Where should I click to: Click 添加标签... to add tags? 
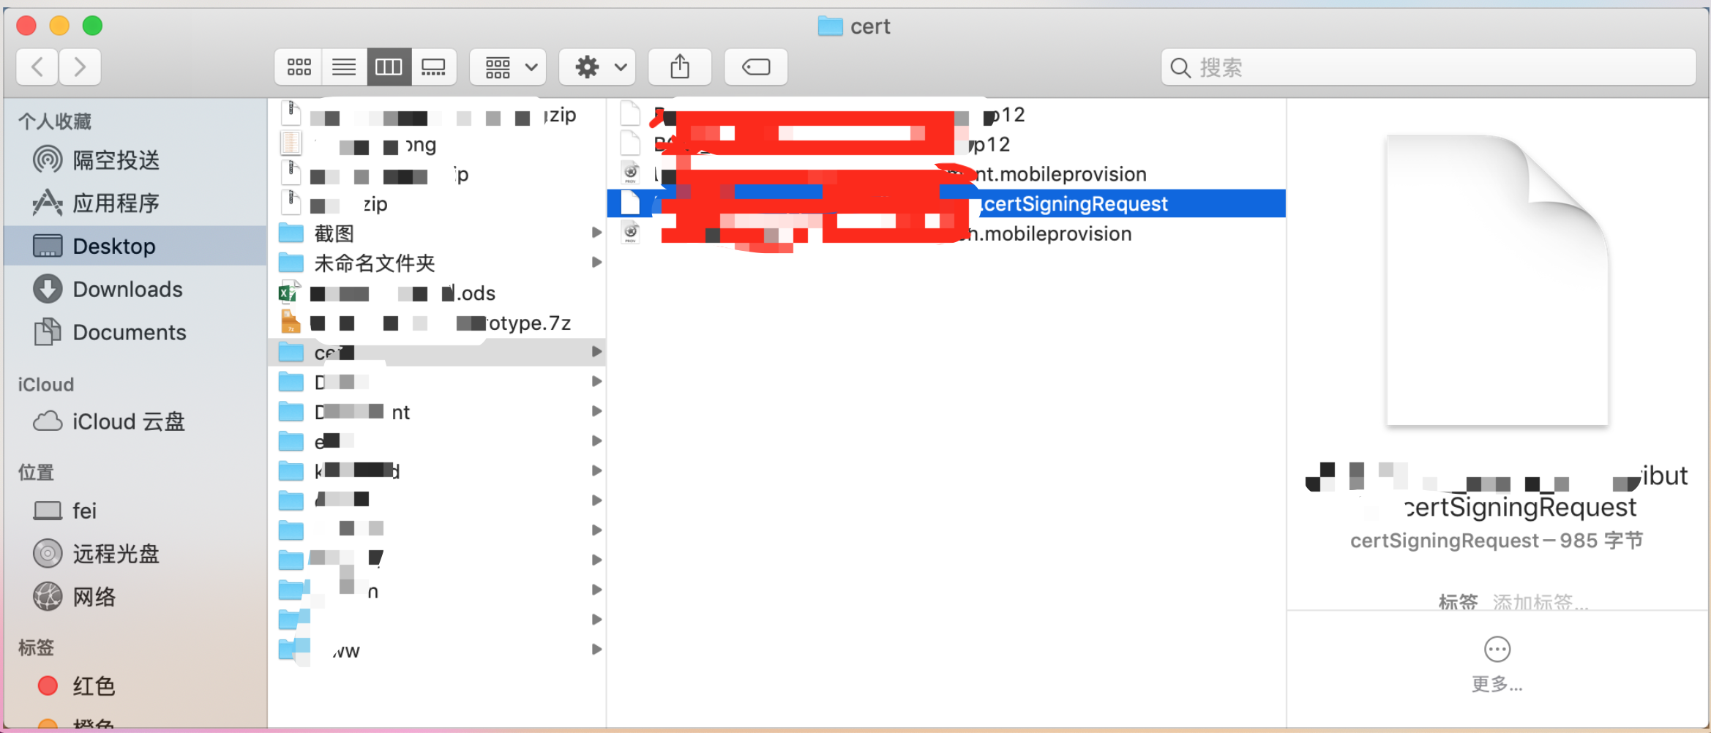pyautogui.click(x=1540, y=602)
